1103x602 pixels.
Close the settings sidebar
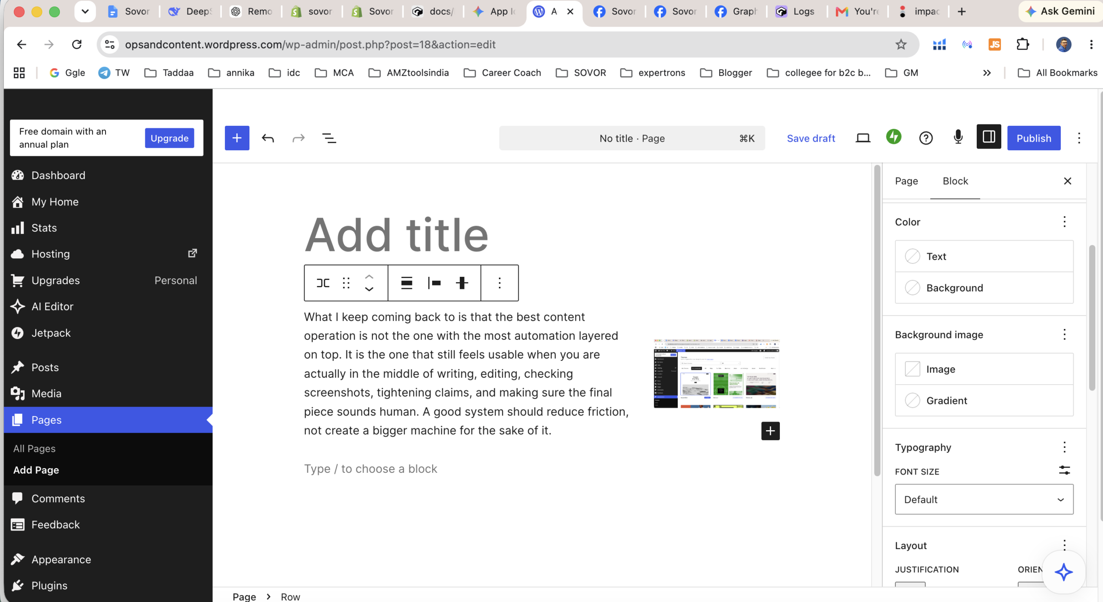1067,181
